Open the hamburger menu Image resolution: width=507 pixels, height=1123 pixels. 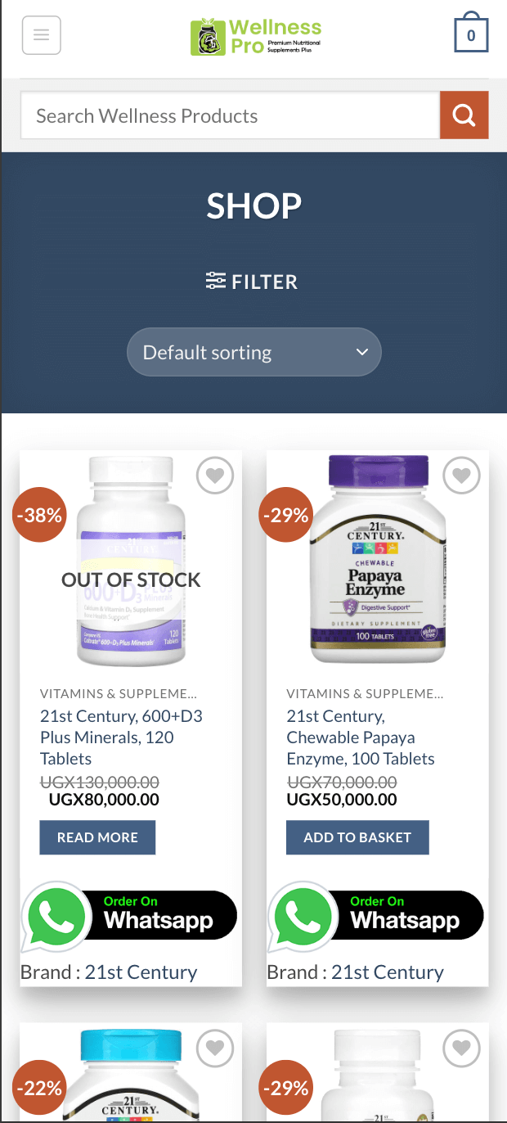(x=42, y=35)
